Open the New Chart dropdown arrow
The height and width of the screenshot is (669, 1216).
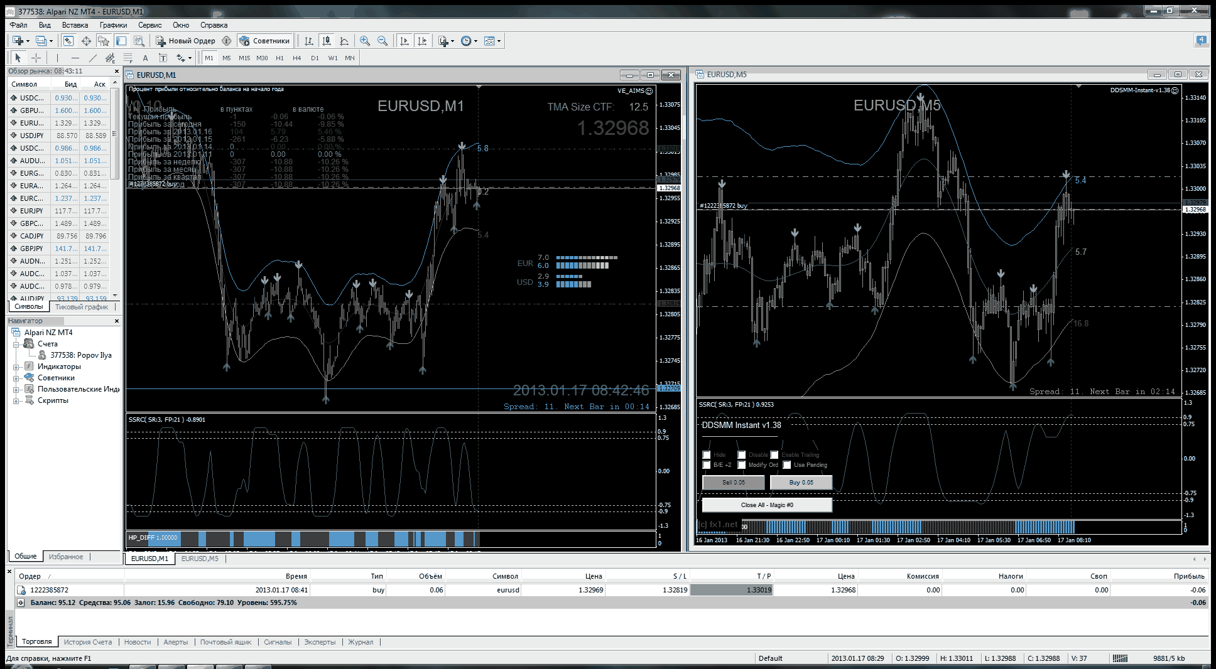click(28, 41)
